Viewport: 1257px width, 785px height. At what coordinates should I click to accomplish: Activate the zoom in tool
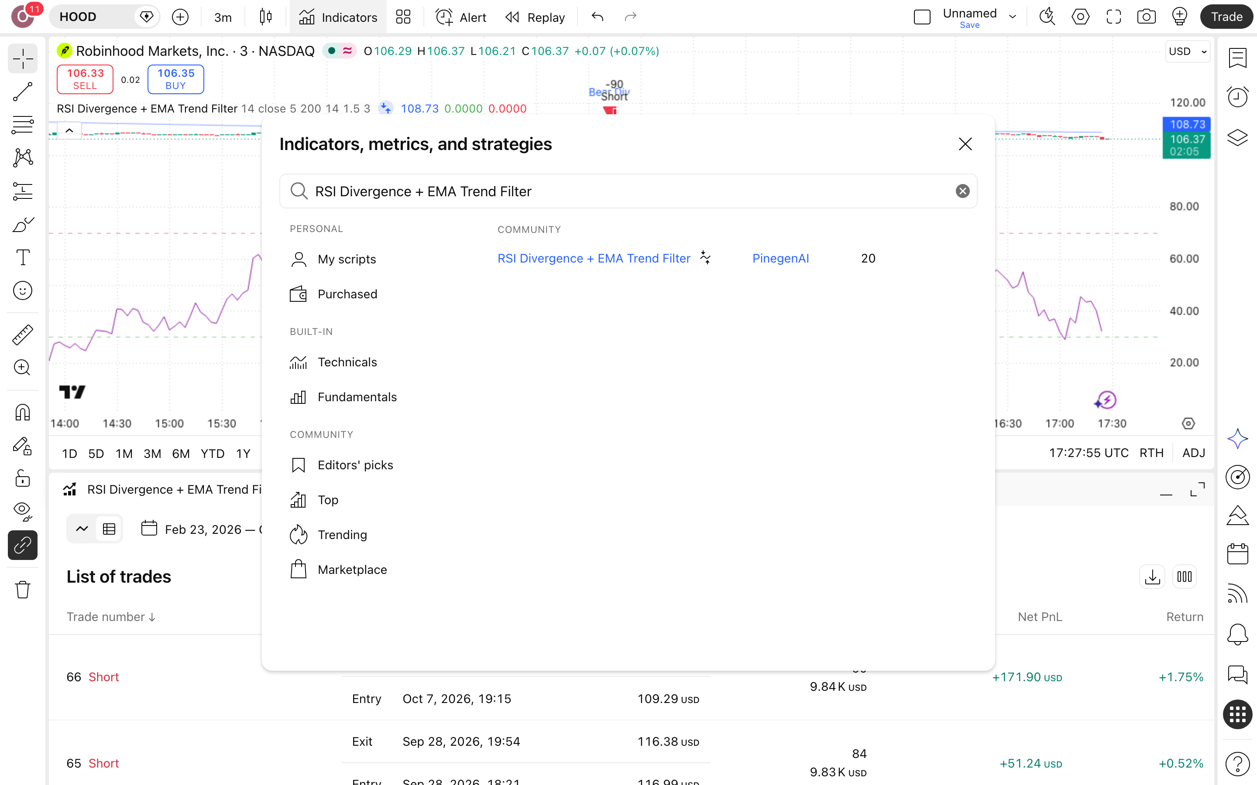[x=22, y=368]
